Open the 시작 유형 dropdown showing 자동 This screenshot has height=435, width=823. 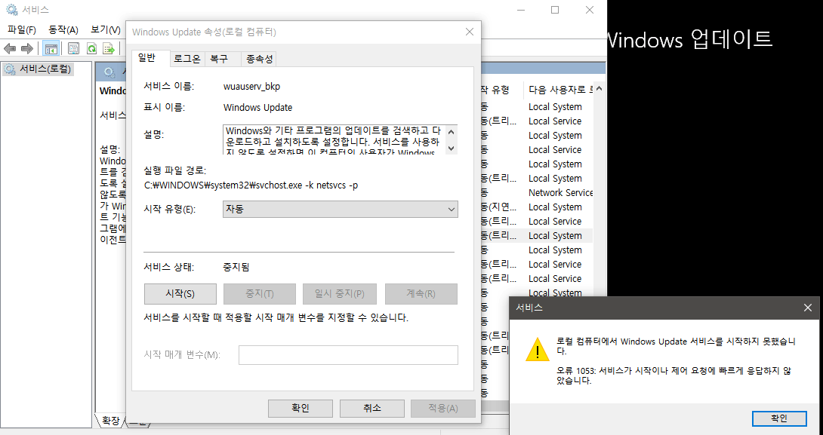(x=340, y=209)
